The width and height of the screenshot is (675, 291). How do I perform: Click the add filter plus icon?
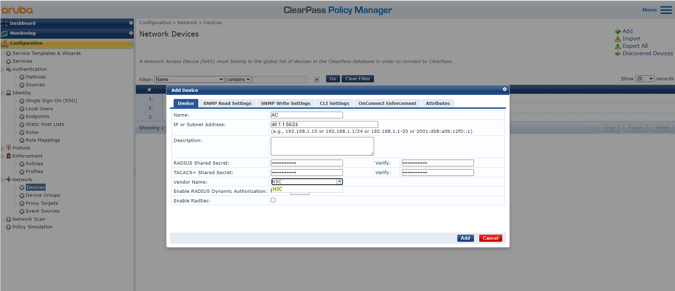click(x=317, y=79)
